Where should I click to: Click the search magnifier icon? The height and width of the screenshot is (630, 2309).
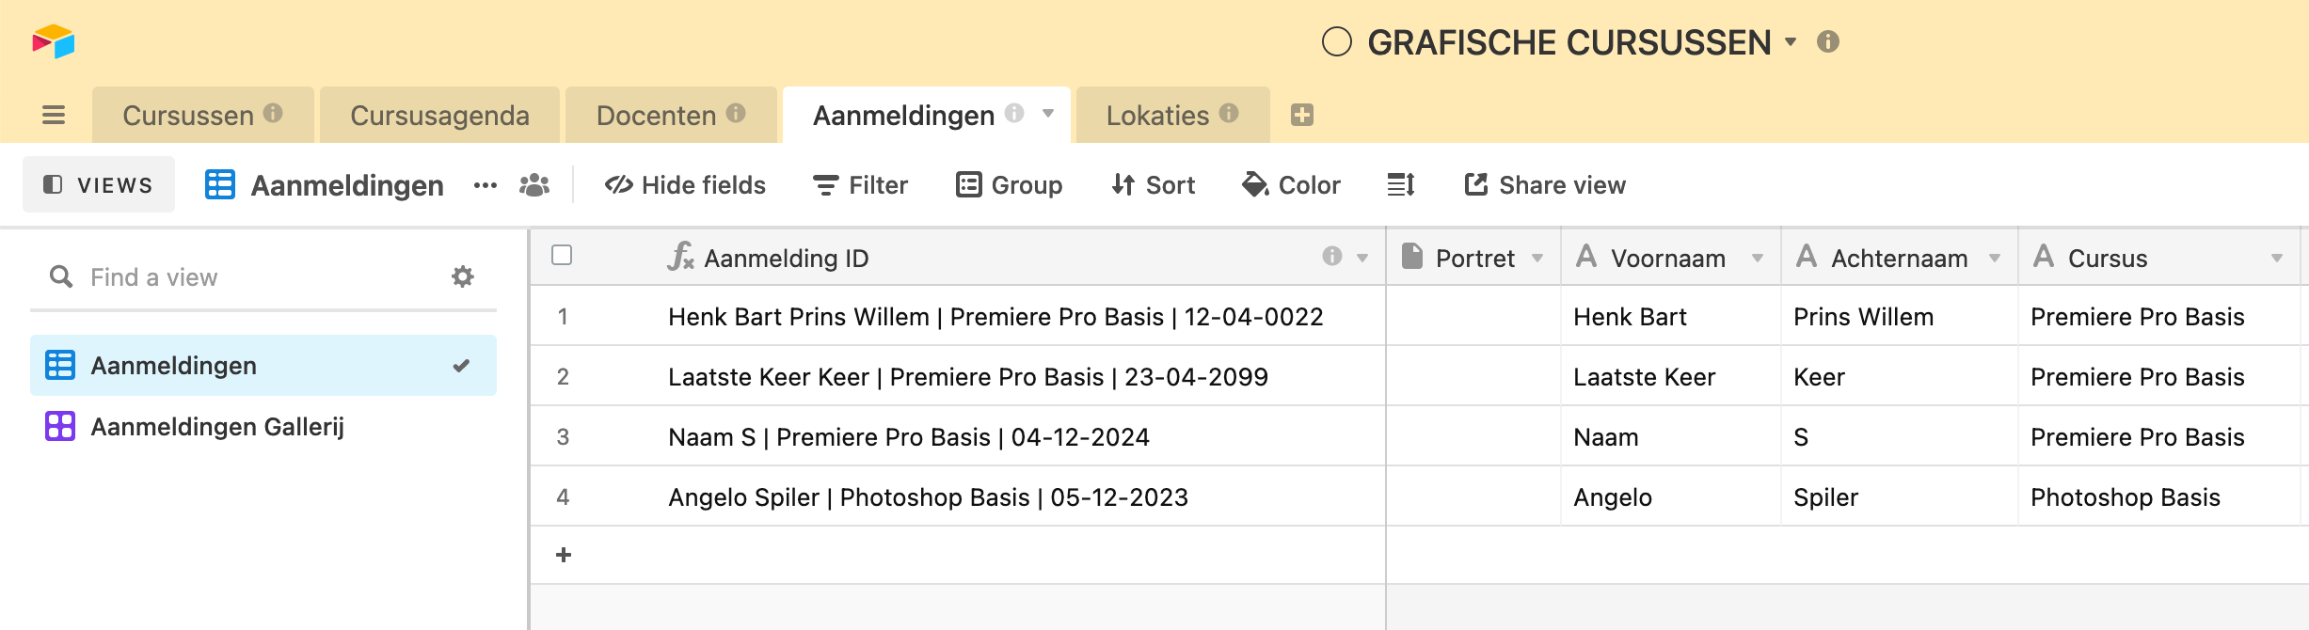(x=61, y=276)
